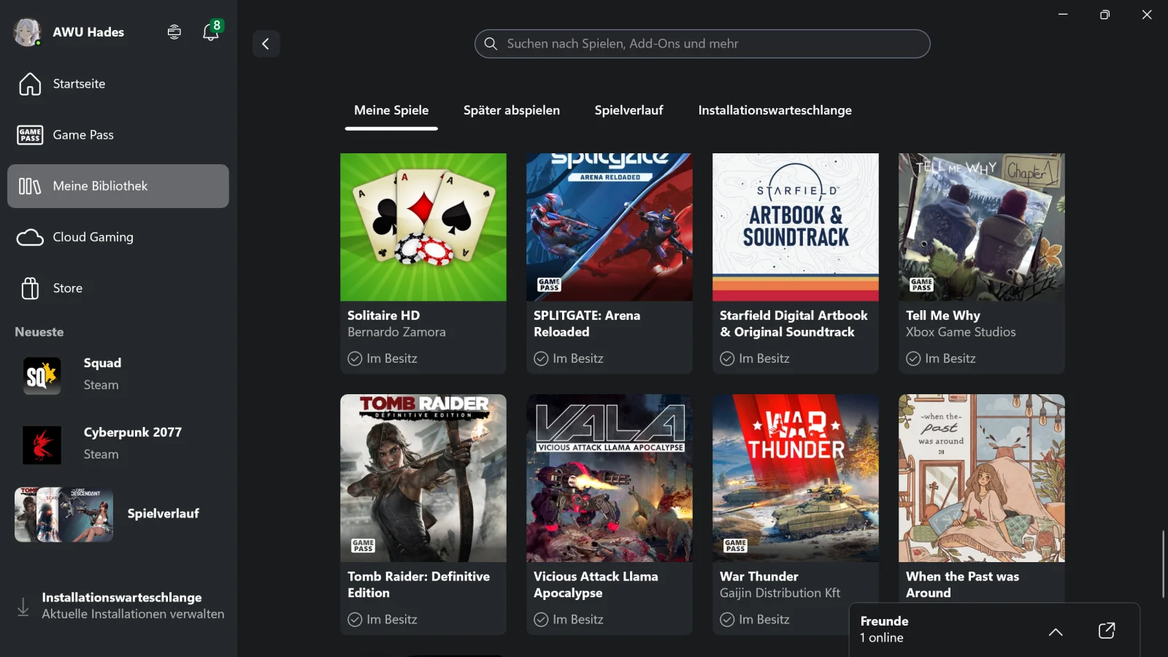Screen dimensions: 1168x657
Task: Click the Freunde 1 online label
Action: (x=884, y=629)
